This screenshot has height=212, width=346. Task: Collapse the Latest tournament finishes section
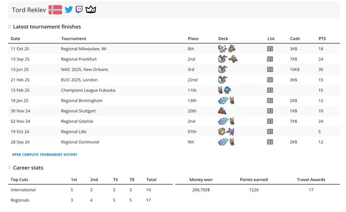click(9, 27)
